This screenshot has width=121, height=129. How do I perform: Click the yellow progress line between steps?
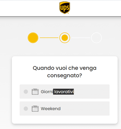49,38
